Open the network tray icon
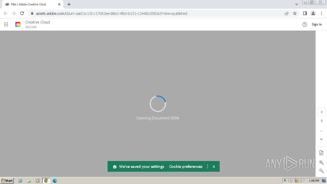This screenshot has width=327, height=184. [x=297, y=181]
